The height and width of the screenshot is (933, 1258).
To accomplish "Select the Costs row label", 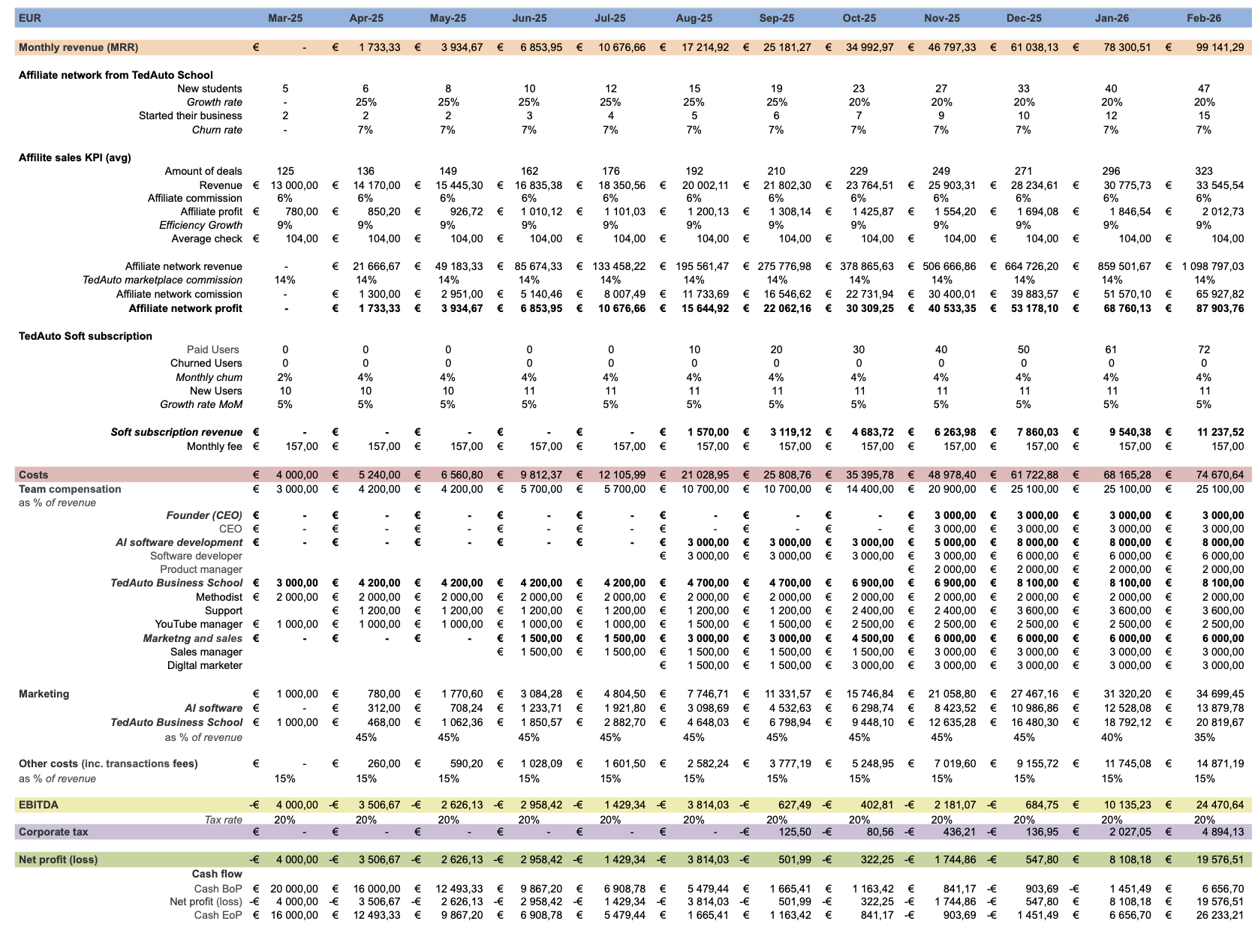I will tap(33, 475).
